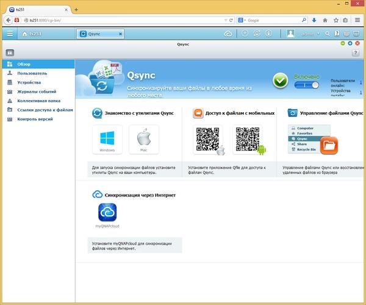Toggle the Qsync sidebar panel button
Screen dimensions: 366x305
pos(10,52)
